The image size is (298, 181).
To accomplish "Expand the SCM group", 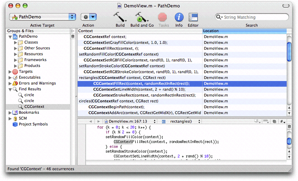I will point(10,118).
